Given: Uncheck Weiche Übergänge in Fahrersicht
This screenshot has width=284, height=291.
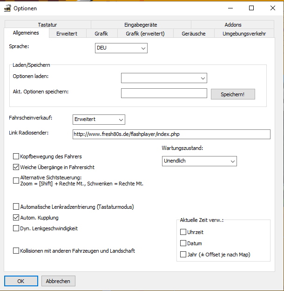Looking at the screenshot, I should click(x=16, y=167).
